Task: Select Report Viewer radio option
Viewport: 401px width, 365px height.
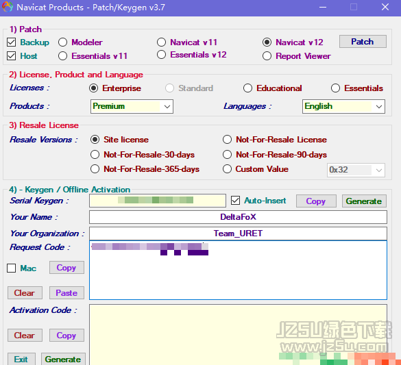Action: coord(267,55)
